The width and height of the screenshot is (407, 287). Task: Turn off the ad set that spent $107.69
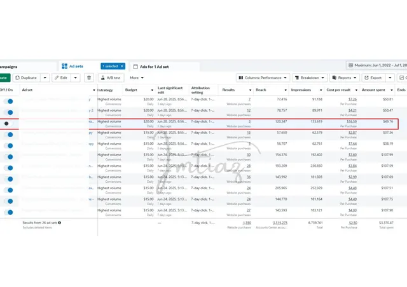point(8,179)
